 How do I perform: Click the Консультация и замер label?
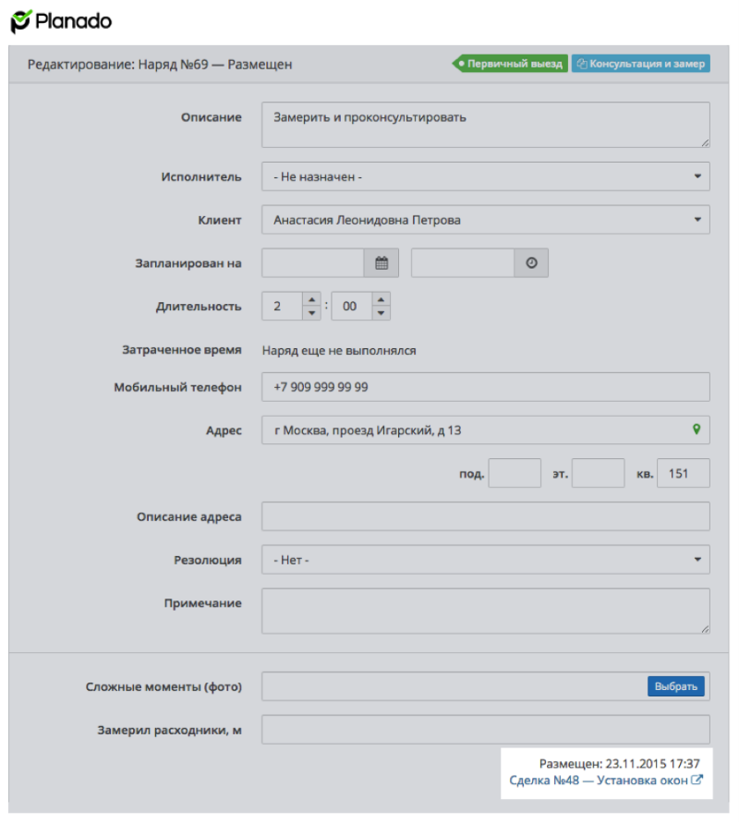tap(641, 64)
